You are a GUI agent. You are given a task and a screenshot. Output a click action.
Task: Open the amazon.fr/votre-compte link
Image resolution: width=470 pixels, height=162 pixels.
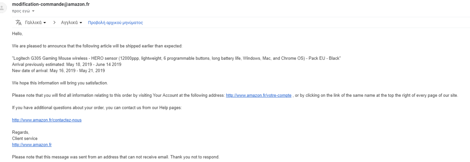258,95
